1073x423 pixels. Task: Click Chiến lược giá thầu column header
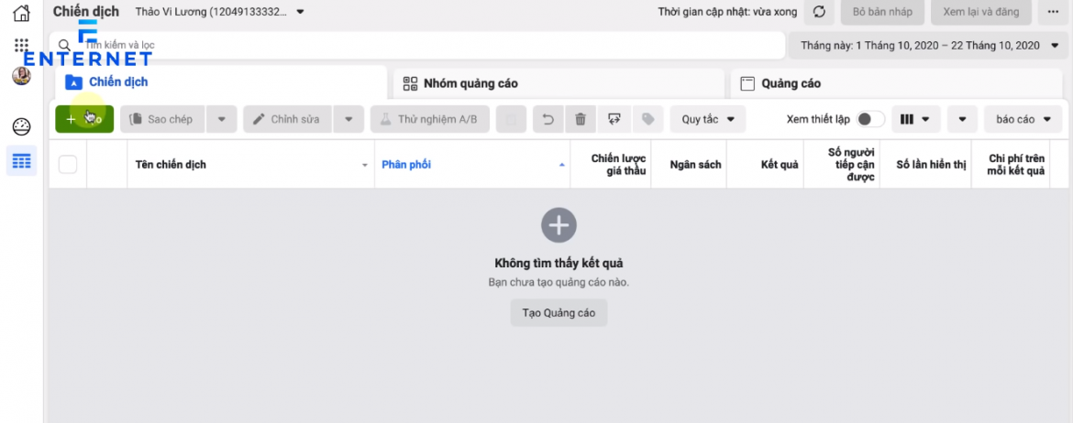[611, 164]
